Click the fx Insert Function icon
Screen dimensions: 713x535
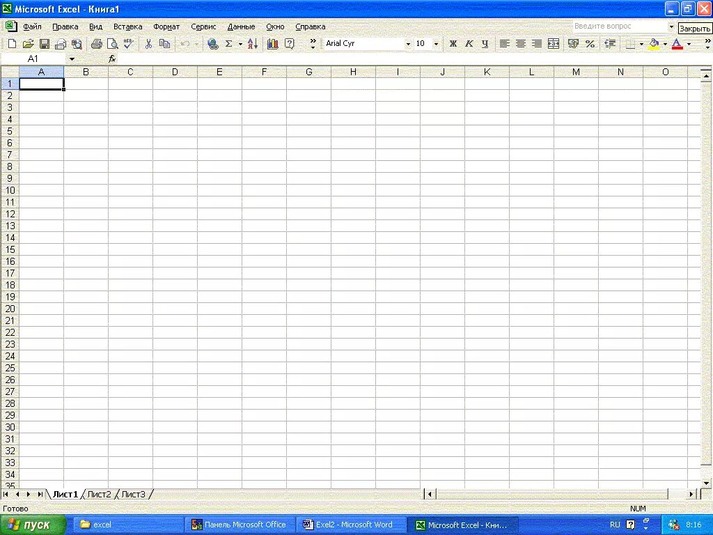pyautogui.click(x=112, y=59)
